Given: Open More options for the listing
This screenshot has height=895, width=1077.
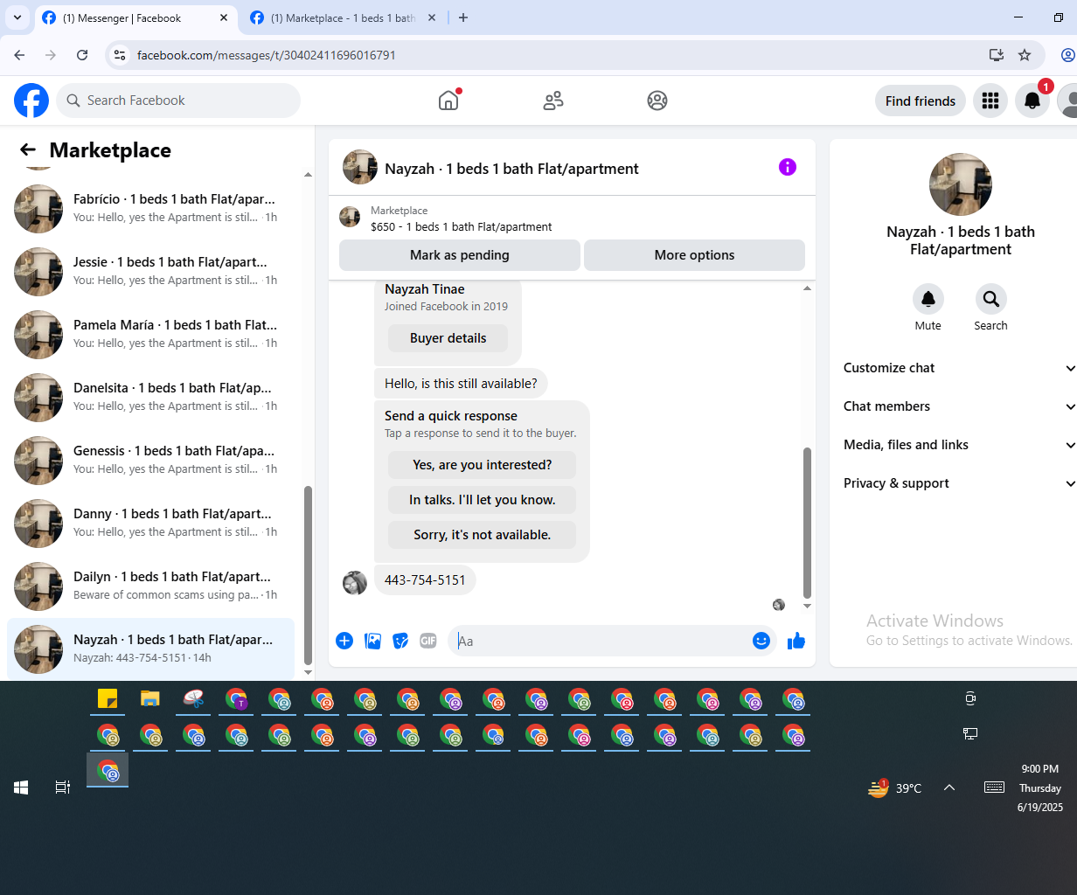Looking at the screenshot, I should [694, 255].
